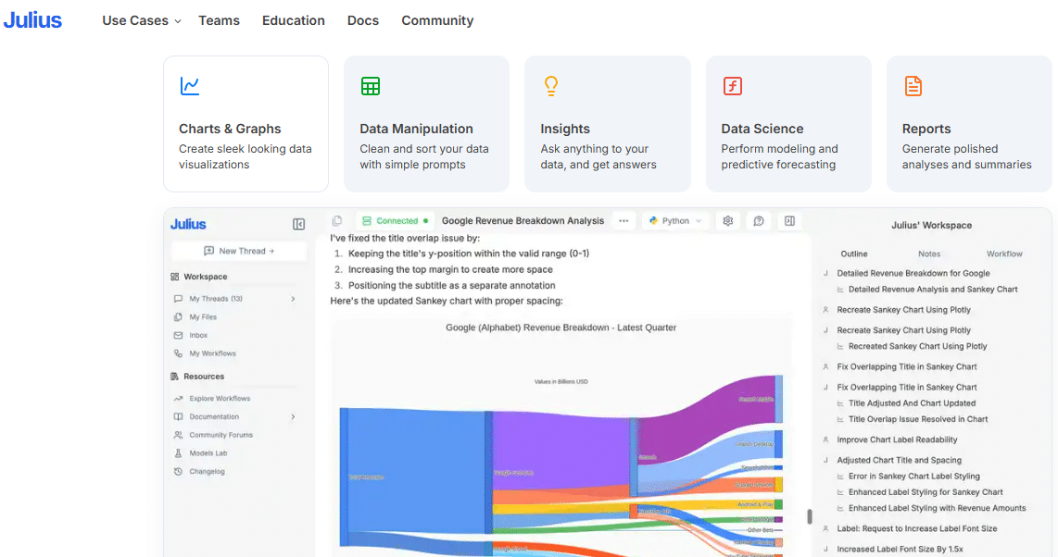1058x557 pixels.
Task: Select 'Label: Request to Increase Label Font Size'
Action: (917, 528)
